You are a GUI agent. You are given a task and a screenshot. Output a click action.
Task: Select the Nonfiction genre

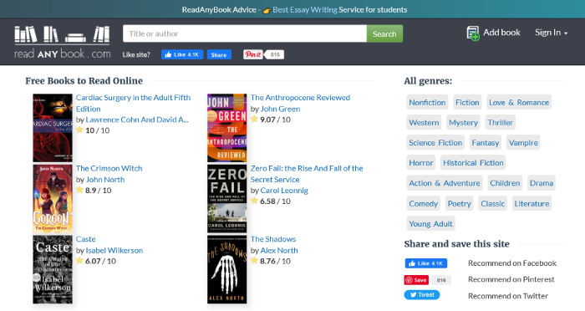point(427,102)
